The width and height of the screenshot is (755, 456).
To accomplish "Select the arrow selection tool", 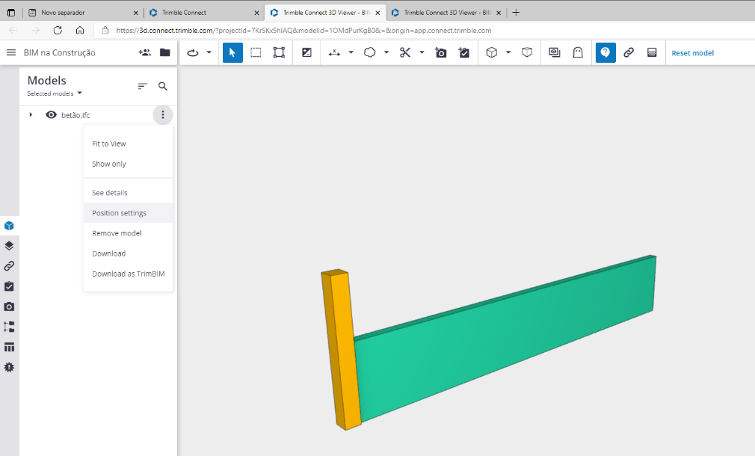I will pos(232,53).
